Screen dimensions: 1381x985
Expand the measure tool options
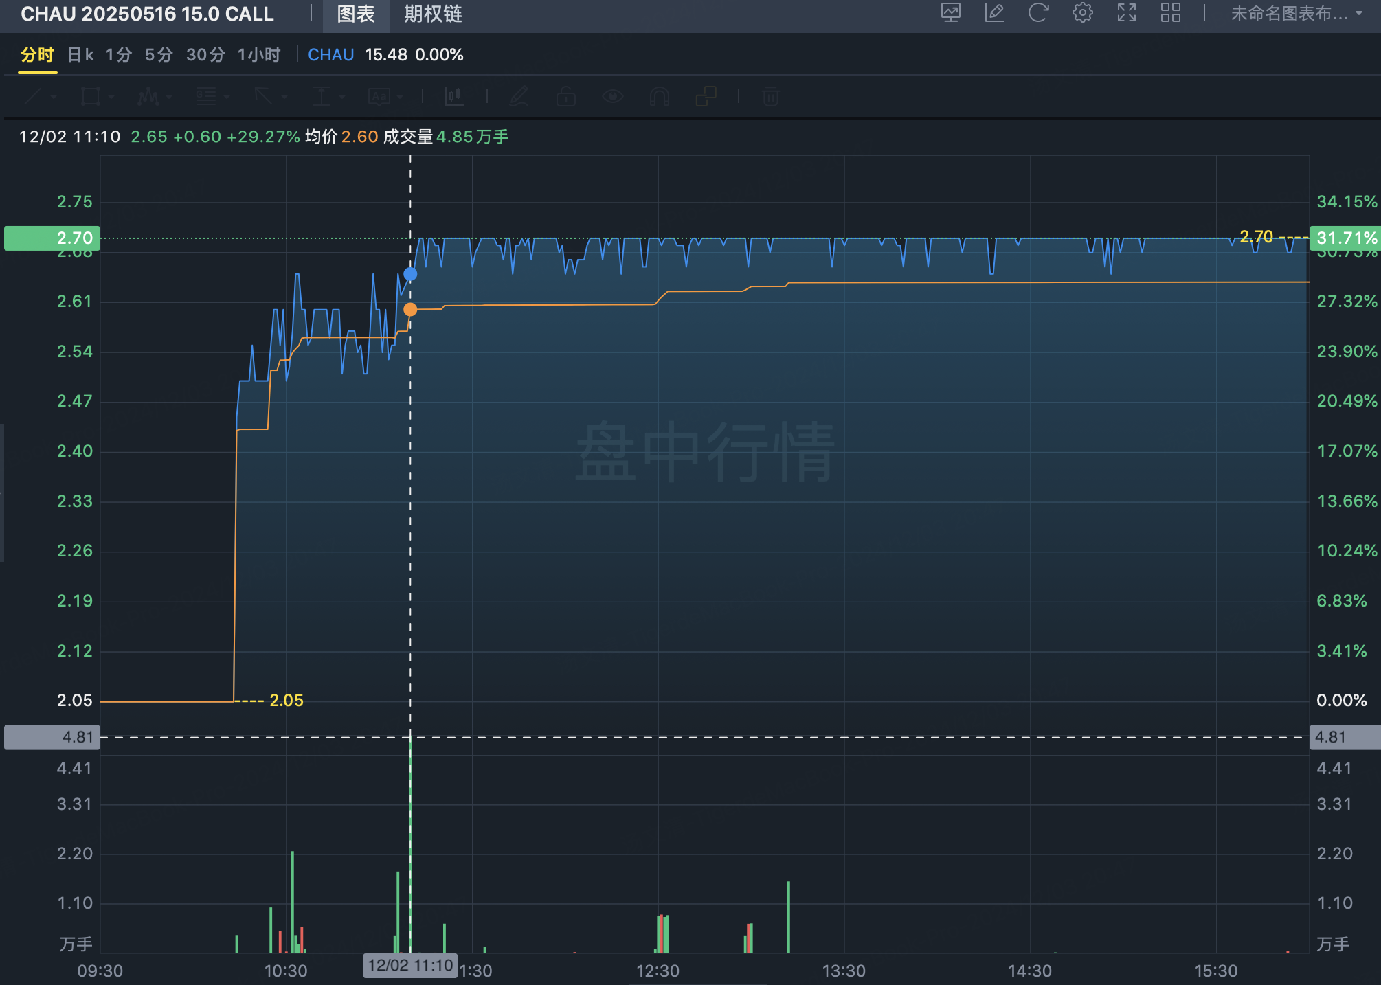click(x=342, y=97)
